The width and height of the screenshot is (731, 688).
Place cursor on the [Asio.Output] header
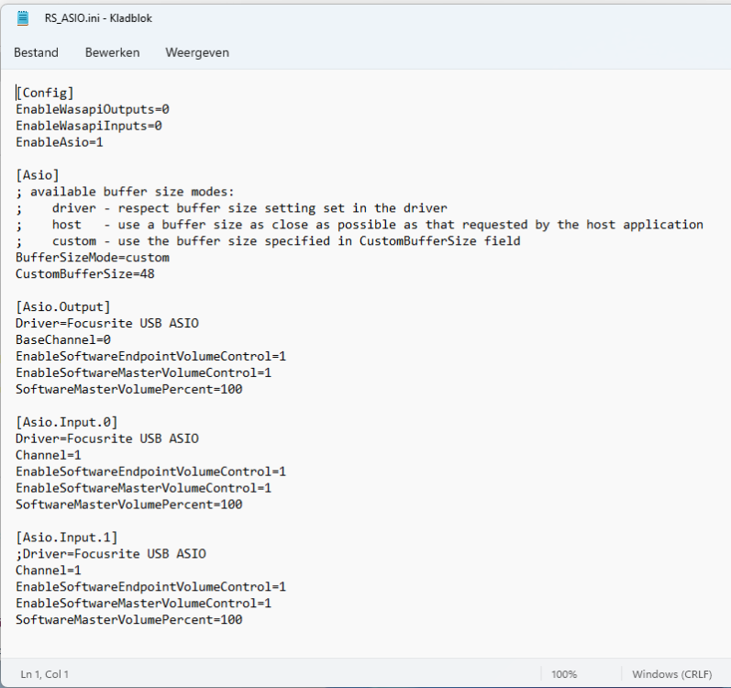[62, 307]
